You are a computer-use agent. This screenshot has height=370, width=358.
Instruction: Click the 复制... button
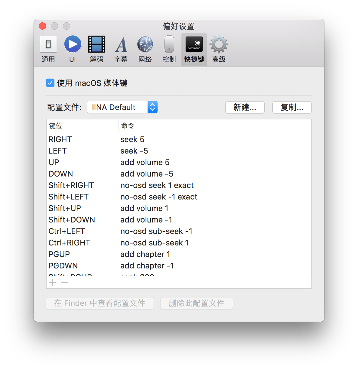coord(292,107)
